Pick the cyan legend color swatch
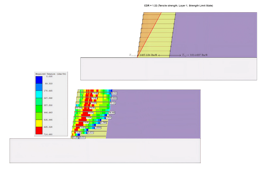This screenshot has width=268, height=171. [x=39, y=95]
